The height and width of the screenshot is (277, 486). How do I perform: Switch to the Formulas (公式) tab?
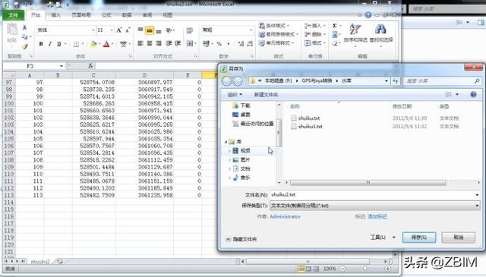[106, 15]
